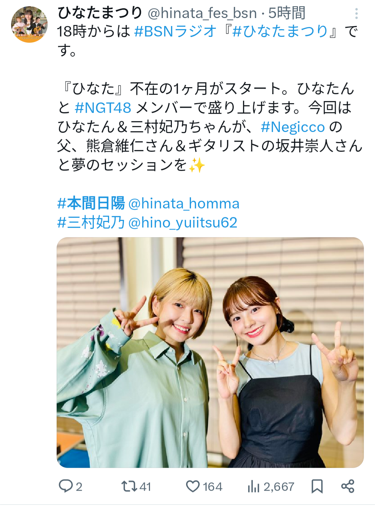View tweet analytics bar chart icon
The width and height of the screenshot is (375, 508).
click(253, 486)
